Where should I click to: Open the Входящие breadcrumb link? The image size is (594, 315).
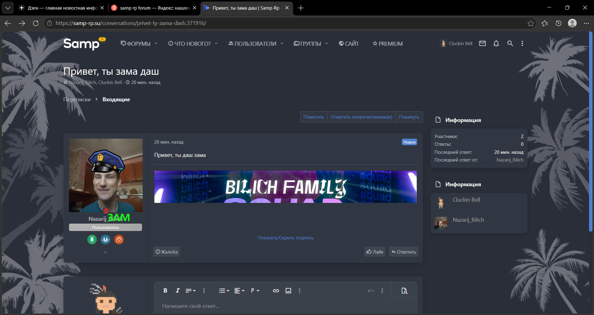pos(116,99)
